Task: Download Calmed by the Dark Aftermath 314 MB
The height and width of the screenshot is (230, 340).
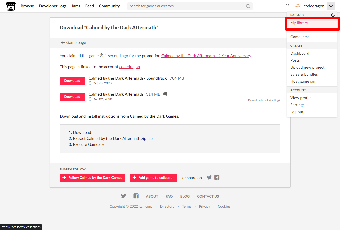Action: 72,97
